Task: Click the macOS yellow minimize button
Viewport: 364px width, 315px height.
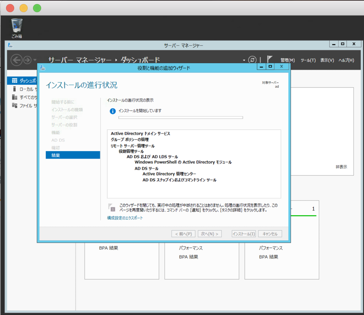Action: click(23, 8)
